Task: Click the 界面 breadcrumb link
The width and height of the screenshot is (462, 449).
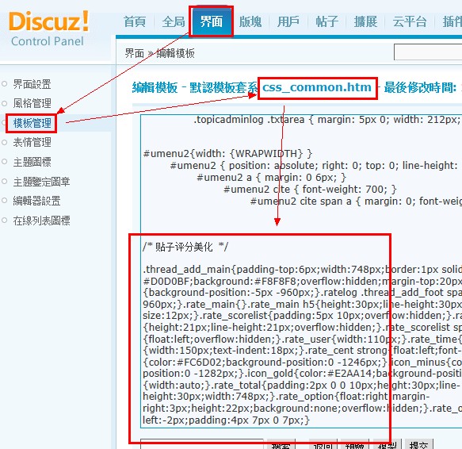Action: point(135,53)
